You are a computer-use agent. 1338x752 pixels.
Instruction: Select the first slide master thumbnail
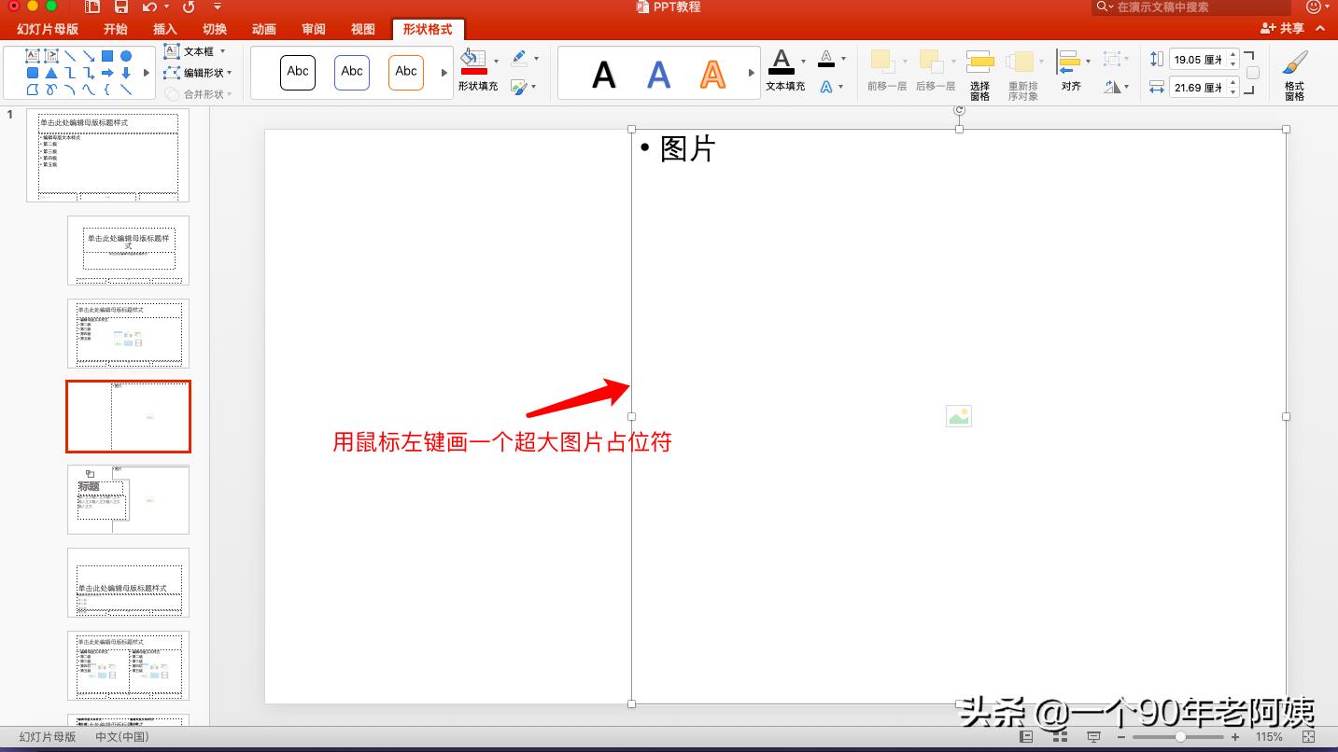pyautogui.click(x=108, y=155)
